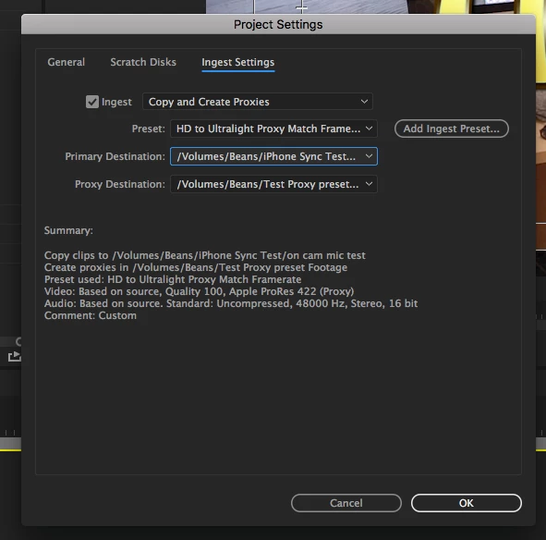546x540 pixels.
Task: Confirm settings with the OK button
Action: [467, 503]
